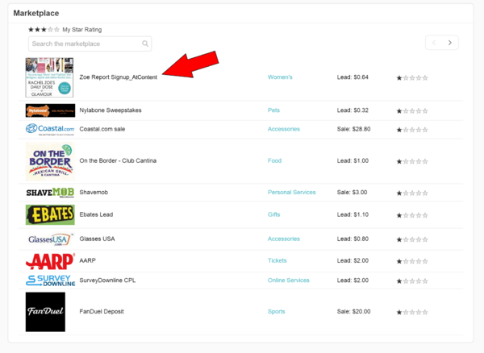Screen dimensions: 484x353
Task: Click the Sports category link
Action: point(276,311)
